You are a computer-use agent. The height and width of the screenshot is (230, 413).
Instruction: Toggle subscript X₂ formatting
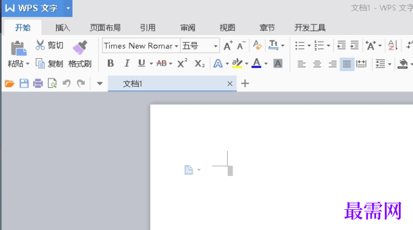click(199, 63)
